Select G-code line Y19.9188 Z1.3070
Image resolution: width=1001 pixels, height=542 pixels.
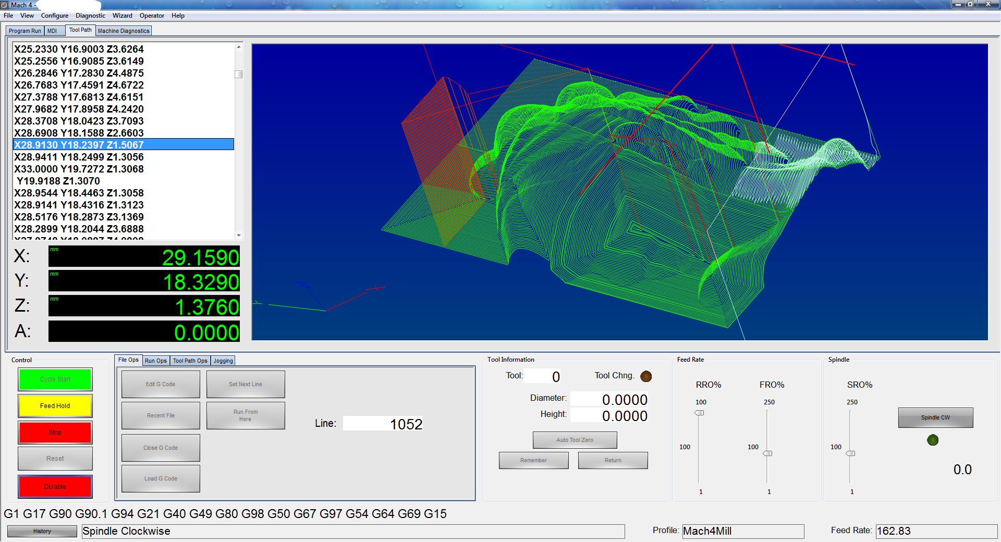pos(124,181)
